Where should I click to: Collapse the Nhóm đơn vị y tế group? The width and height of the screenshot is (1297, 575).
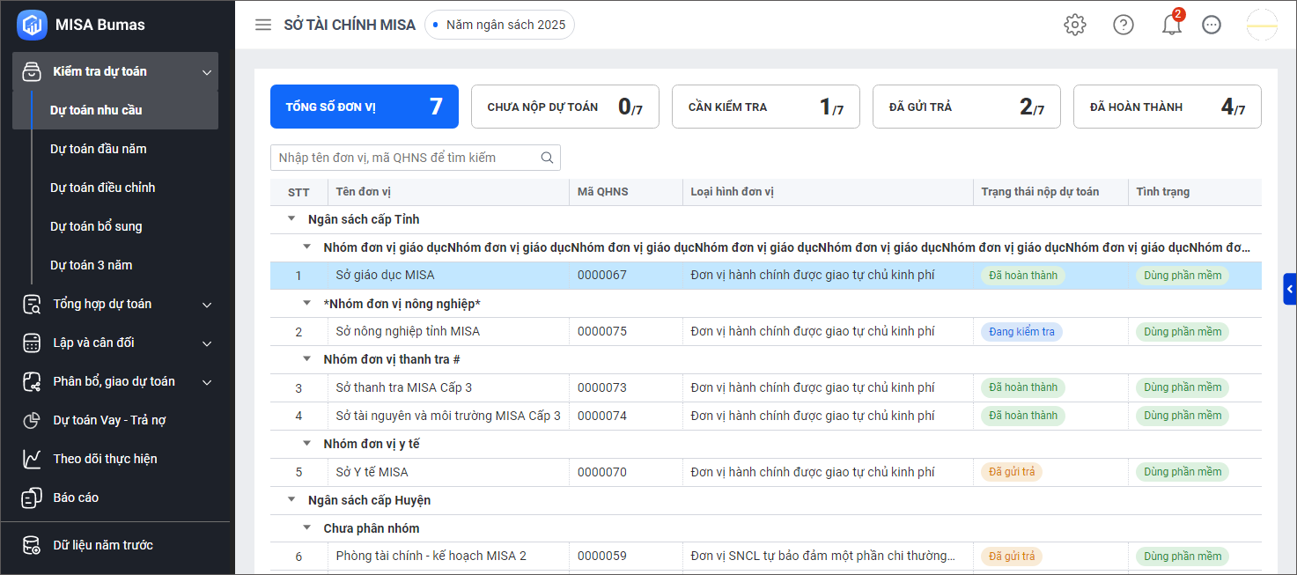(307, 444)
